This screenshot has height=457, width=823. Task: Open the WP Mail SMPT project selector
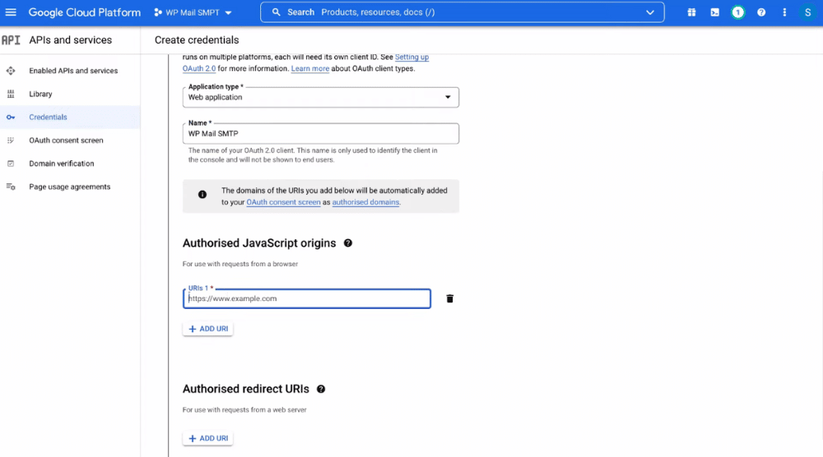coord(193,12)
